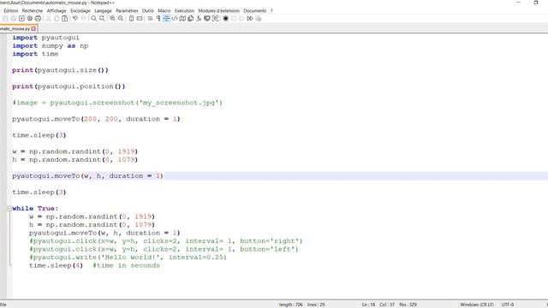The image size is (548, 308).
Task: Run macro multiple times fast-forward icon
Action: coord(250,19)
